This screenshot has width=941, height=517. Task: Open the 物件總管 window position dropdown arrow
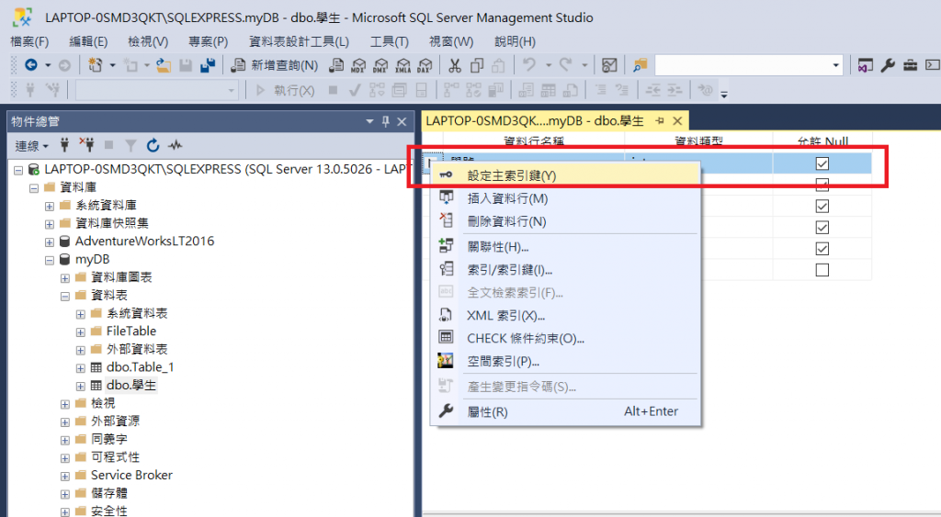369,121
